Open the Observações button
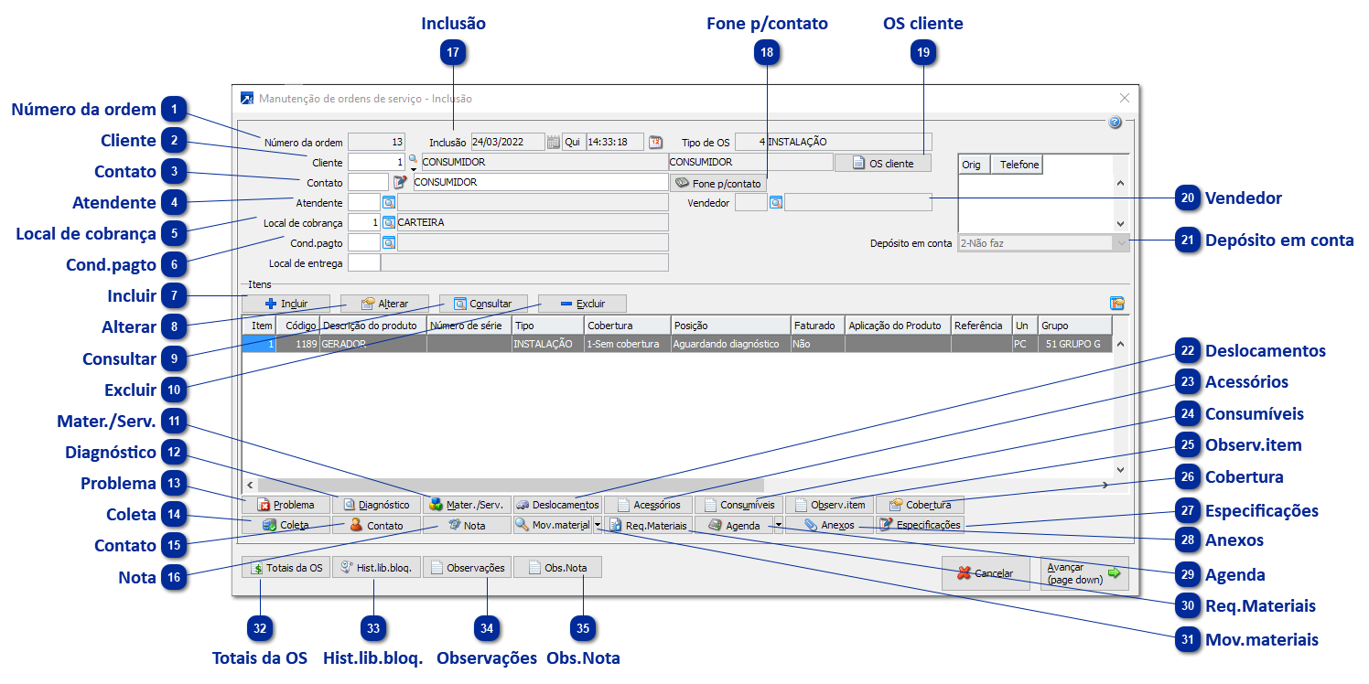This screenshot has height=684, width=1369. 467,568
